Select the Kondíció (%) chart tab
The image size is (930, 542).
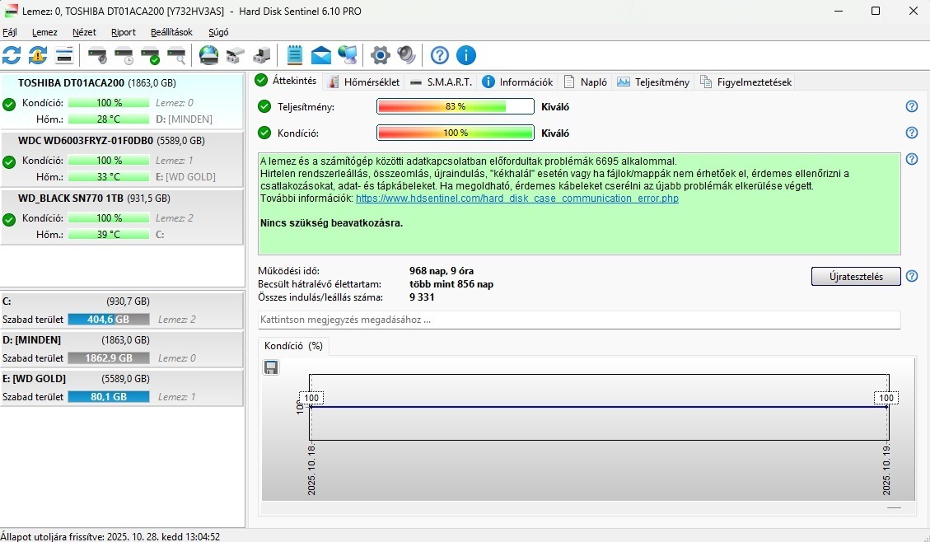[293, 346]
